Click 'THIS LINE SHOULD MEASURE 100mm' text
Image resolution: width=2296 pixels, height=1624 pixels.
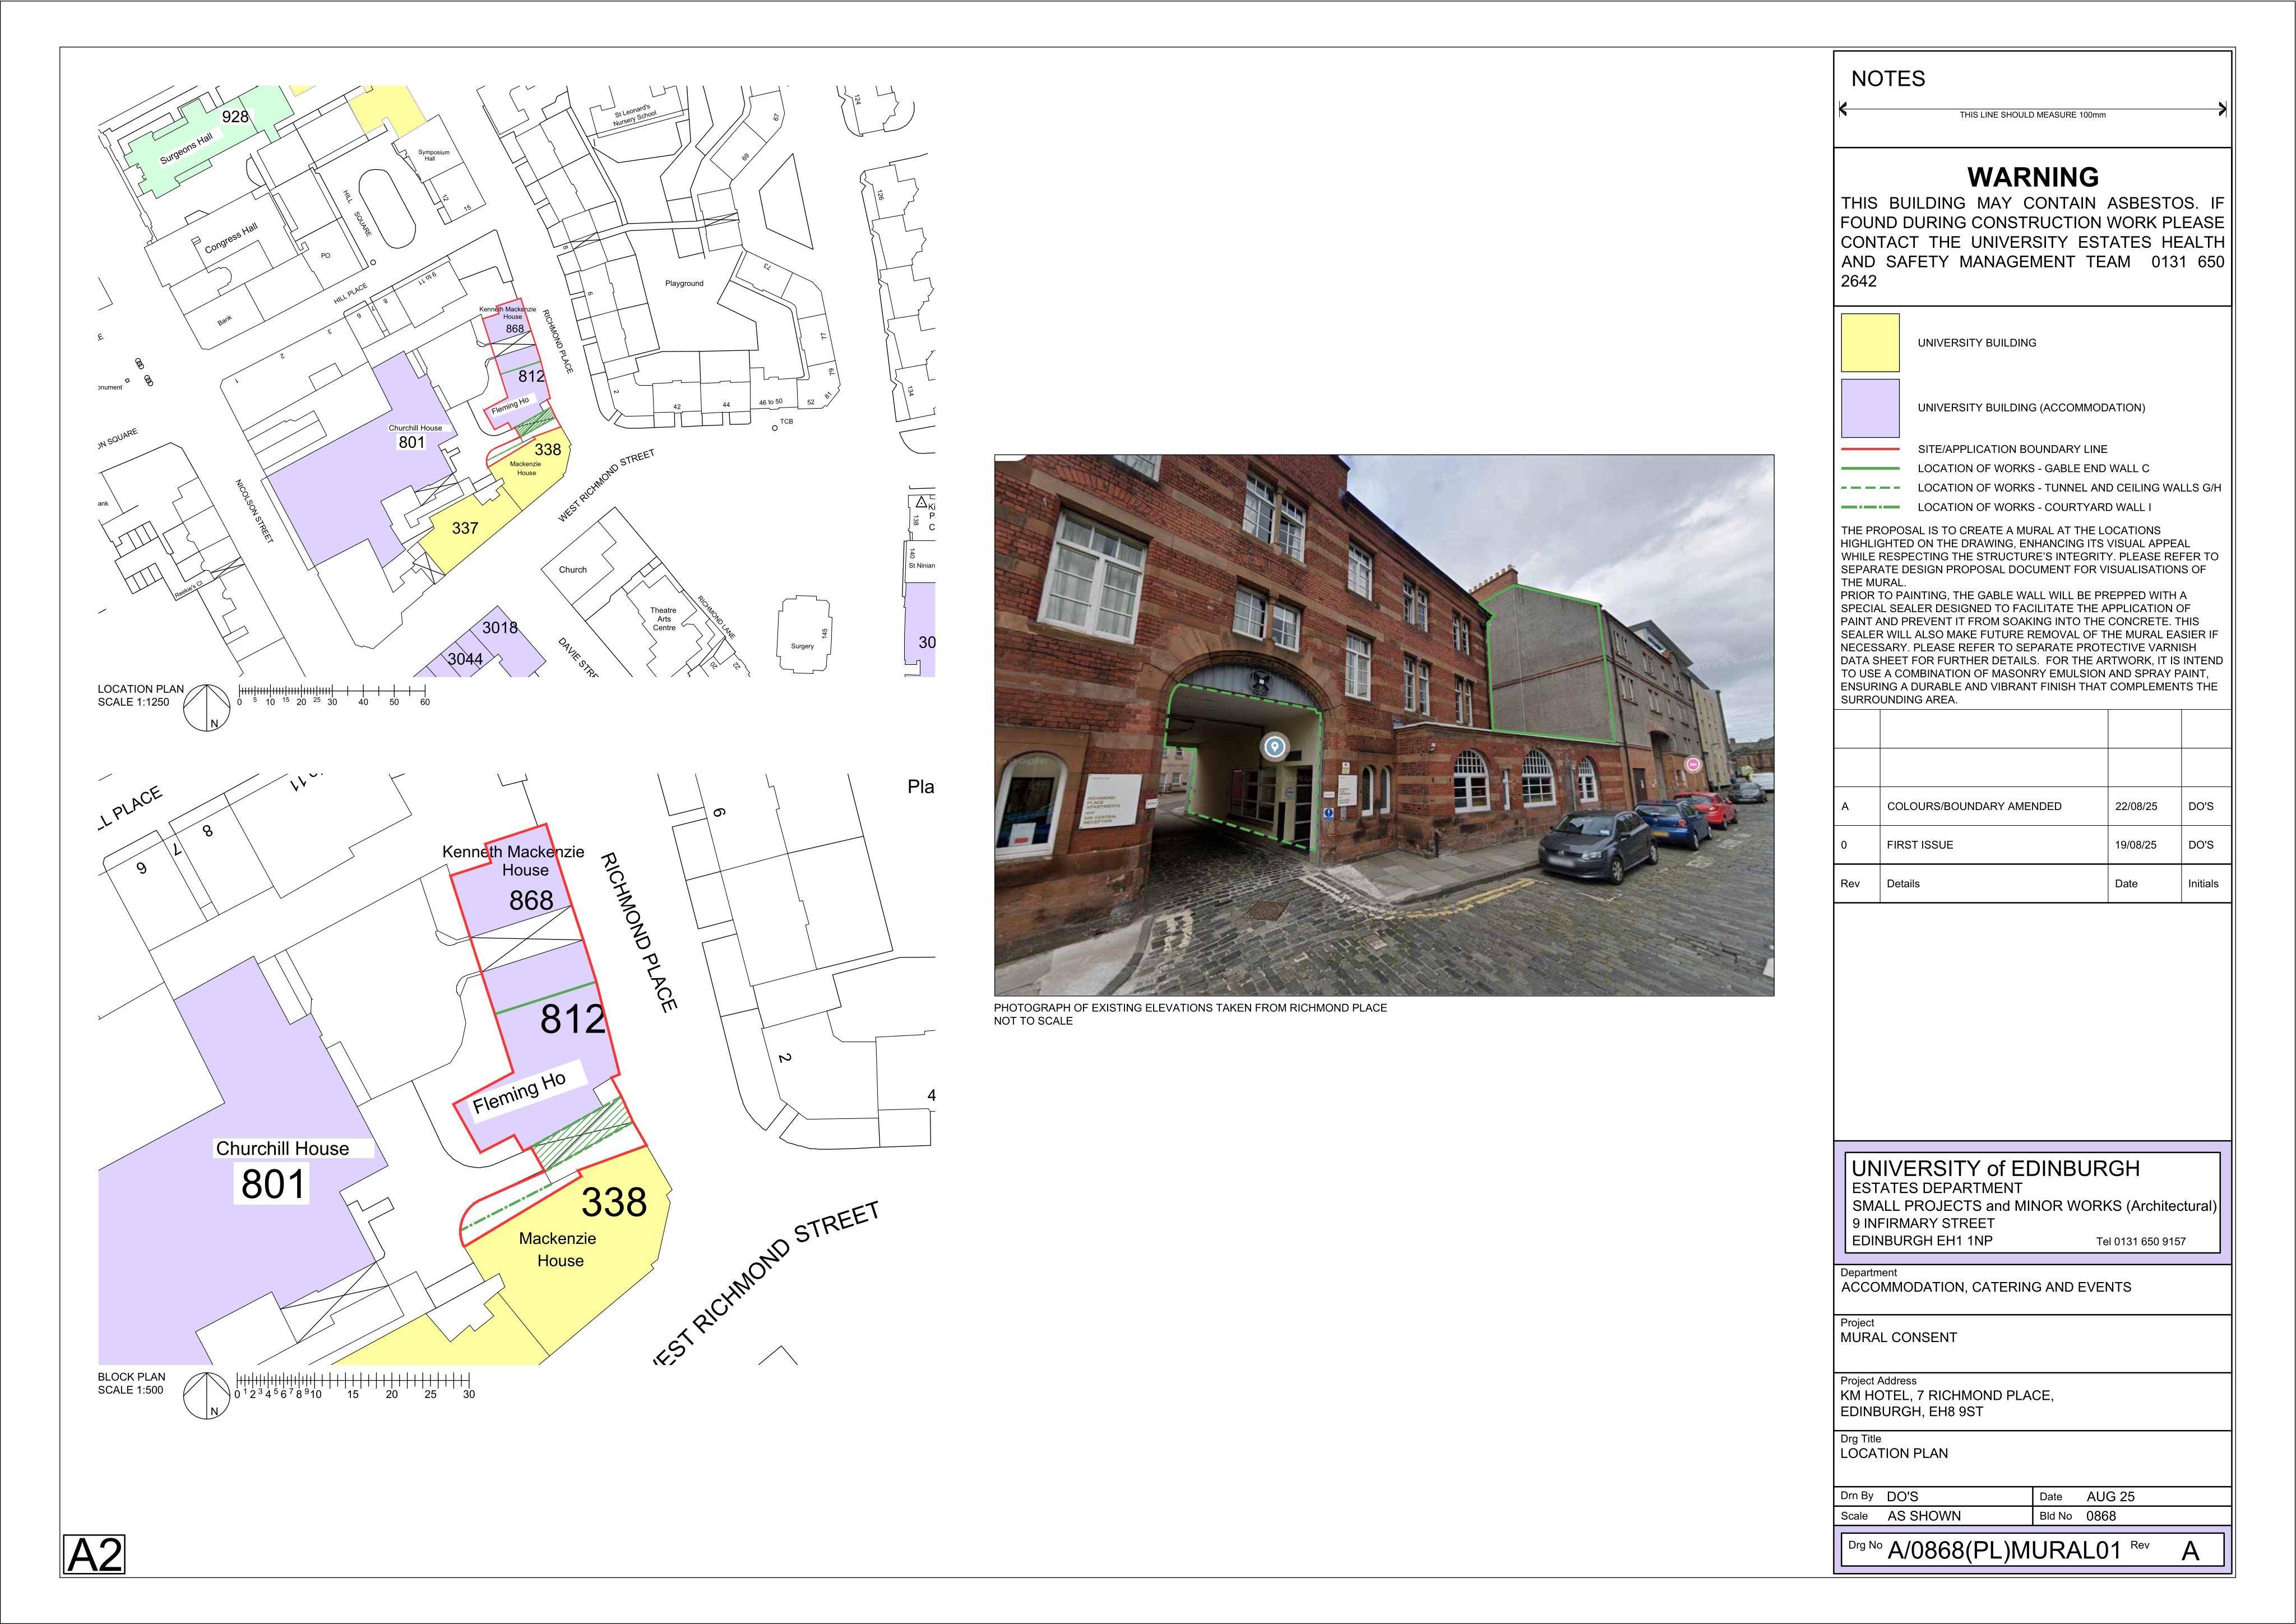[2032, 115]
